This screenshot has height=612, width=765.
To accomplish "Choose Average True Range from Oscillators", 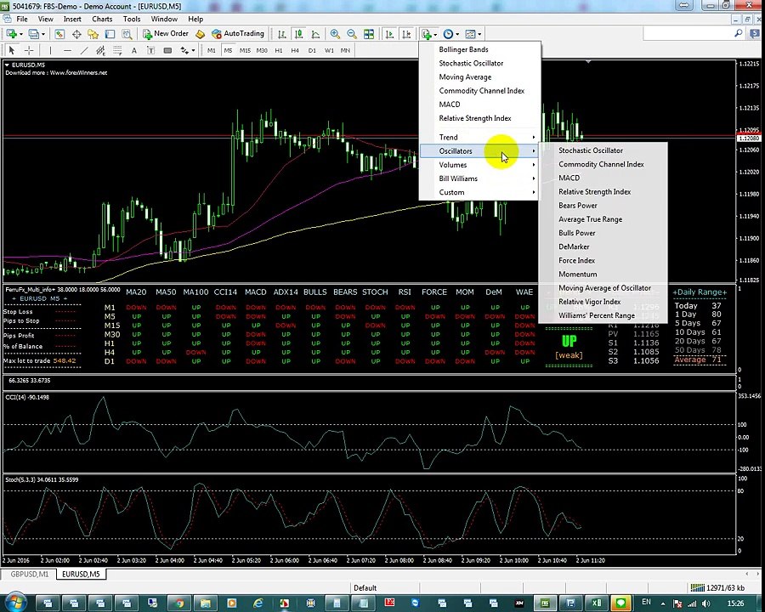I will [x=591, y=219].
